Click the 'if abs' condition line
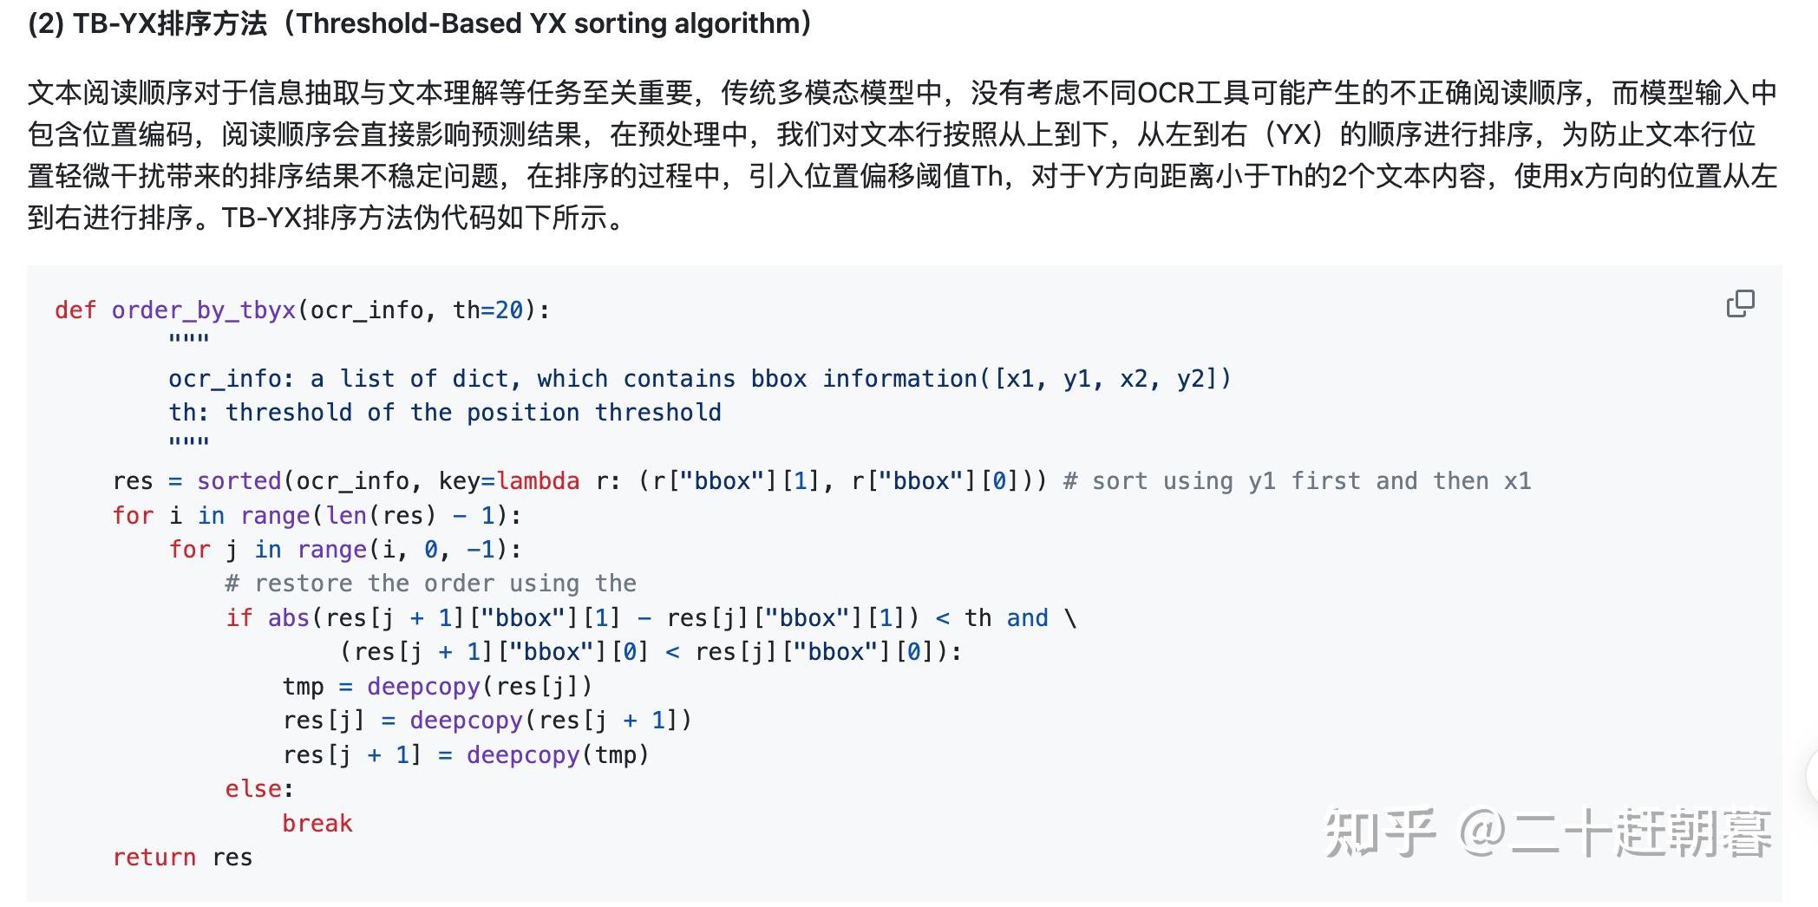Screen dimensions: 1818x907 [x=651, y=618]
